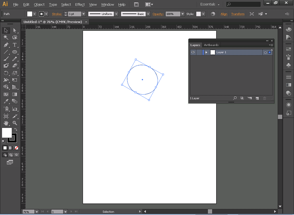The image size is (294, 215).
Task: Select the Untitled-1 document tab
Action: tap(53, 22)
